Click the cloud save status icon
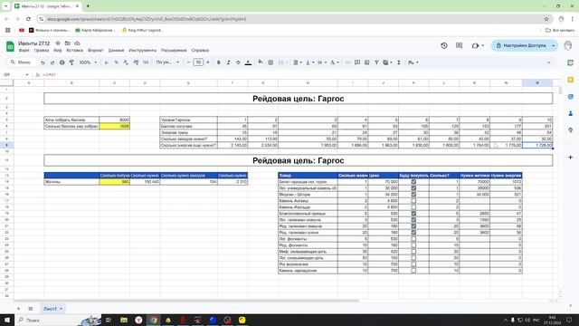Viewport: 579px width, 326px height. (77, 43)
